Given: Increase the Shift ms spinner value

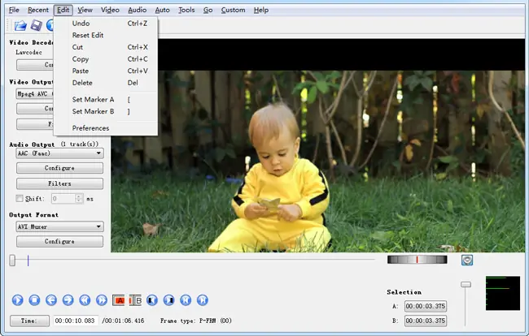Looking at the screenshot, I should 79,196.
